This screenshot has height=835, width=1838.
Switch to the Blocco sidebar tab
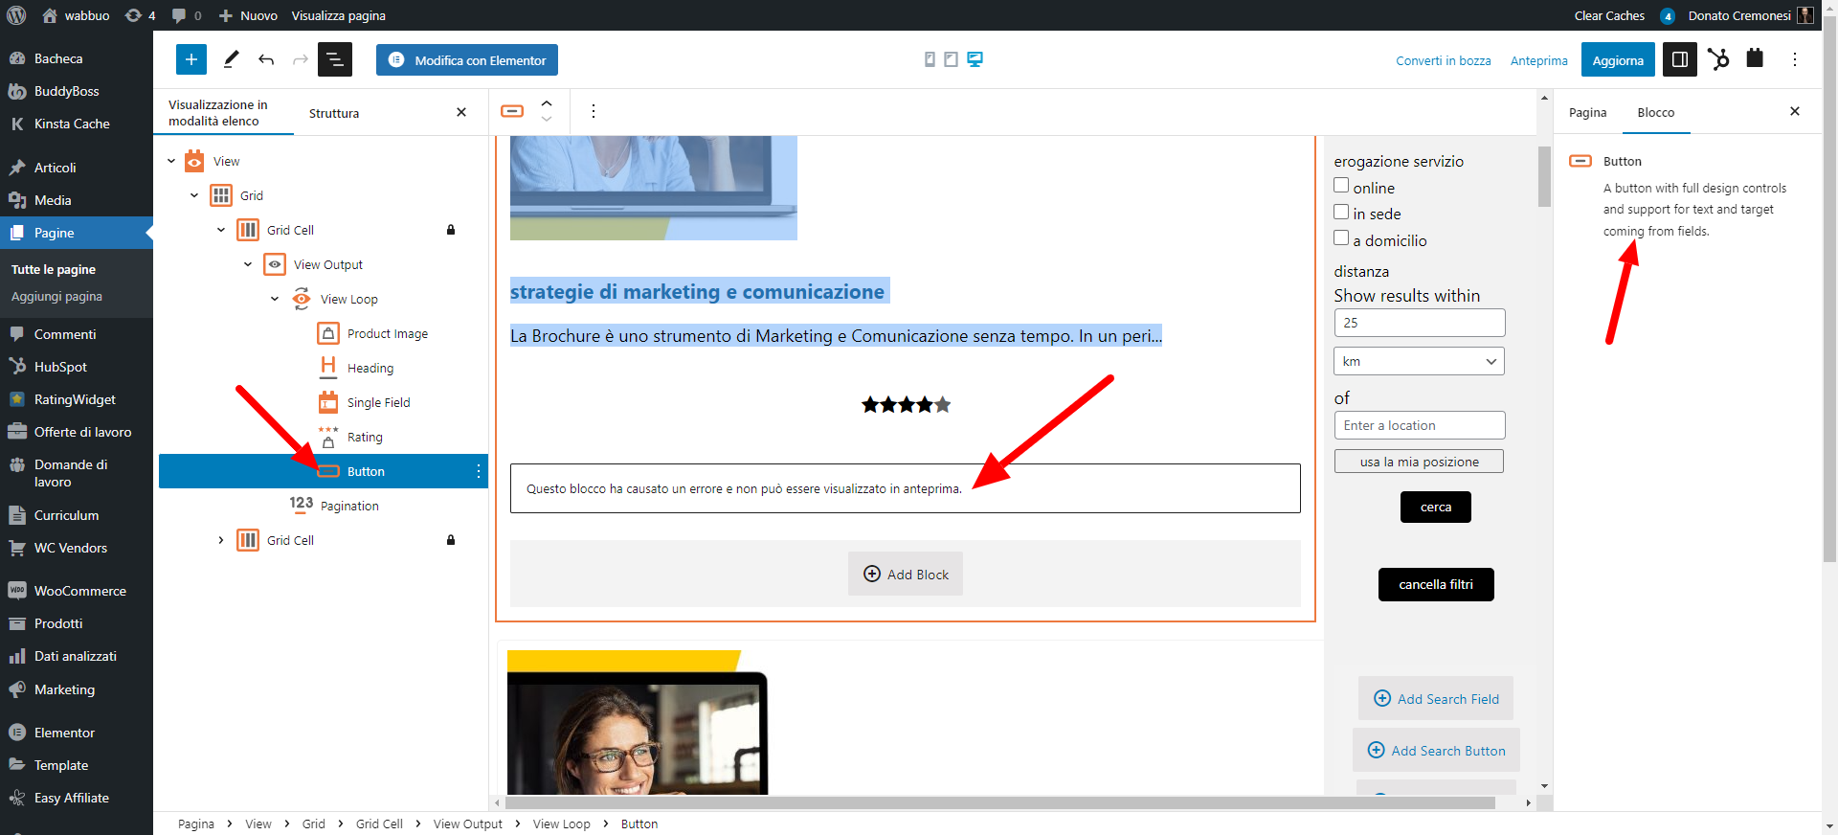tap(1655, 112)
